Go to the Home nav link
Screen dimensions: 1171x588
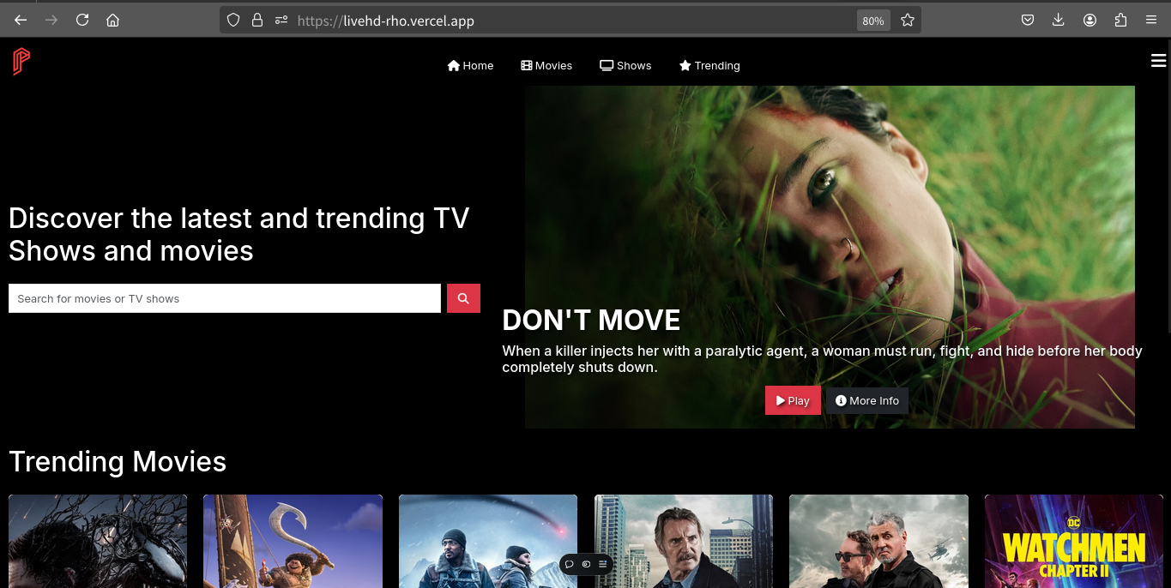click(x=470, y=66)
